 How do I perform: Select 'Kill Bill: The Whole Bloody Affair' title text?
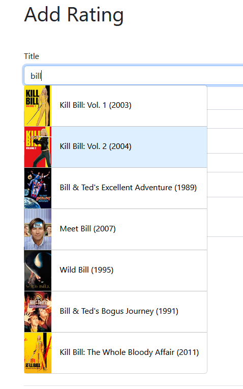pos(117,352)
